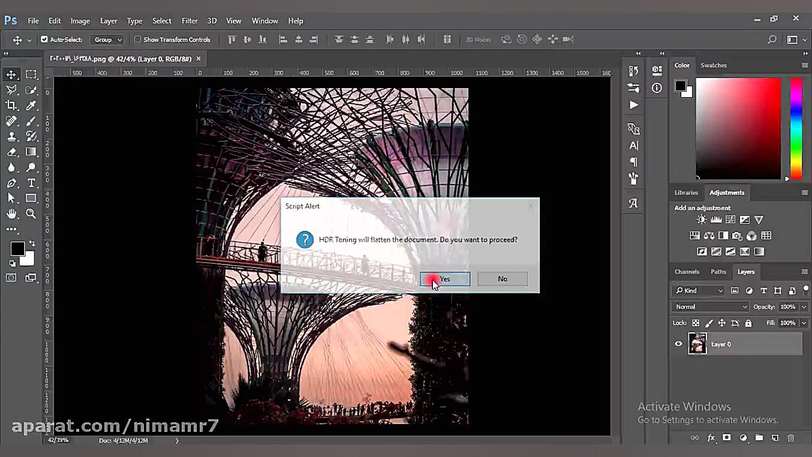
Task: Select the Clone Stamp tool
Action: [x=12, y=136]
